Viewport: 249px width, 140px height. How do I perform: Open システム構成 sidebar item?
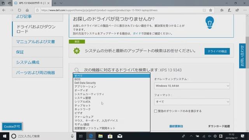click(38, 62)
